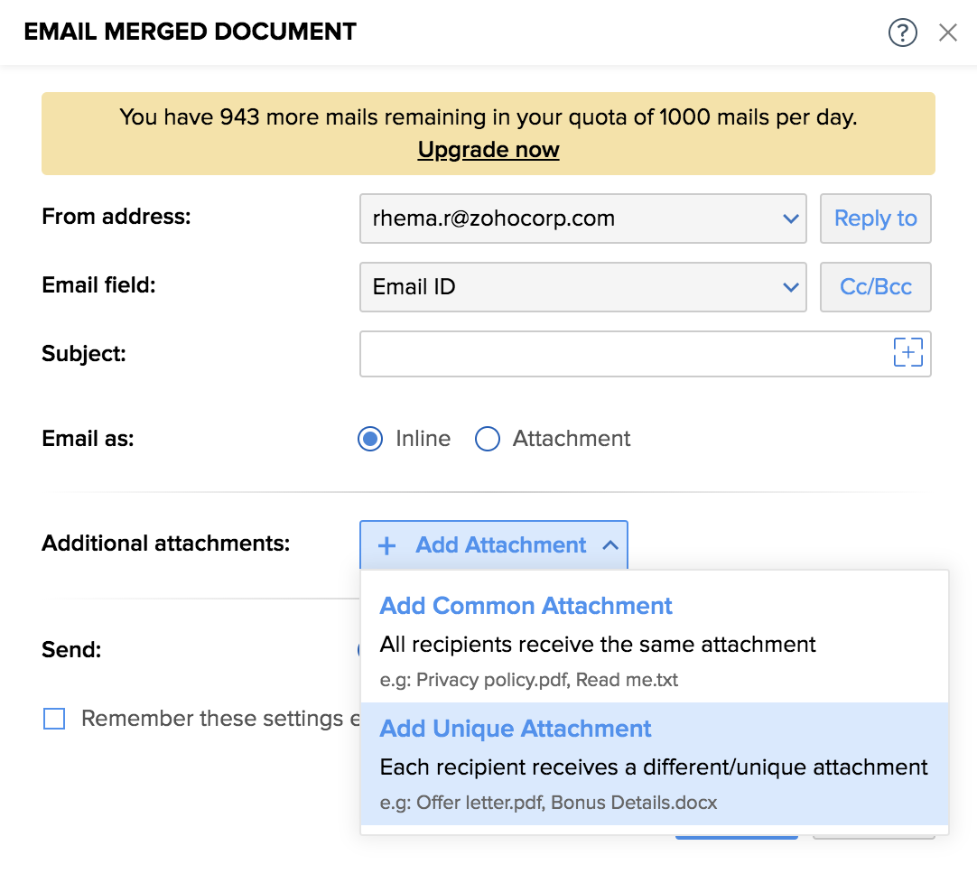Image resolution: width=977 pixels, height=883 pixels.
Task: Choose Add Unique Attachment option
Action: pos(516,730)
